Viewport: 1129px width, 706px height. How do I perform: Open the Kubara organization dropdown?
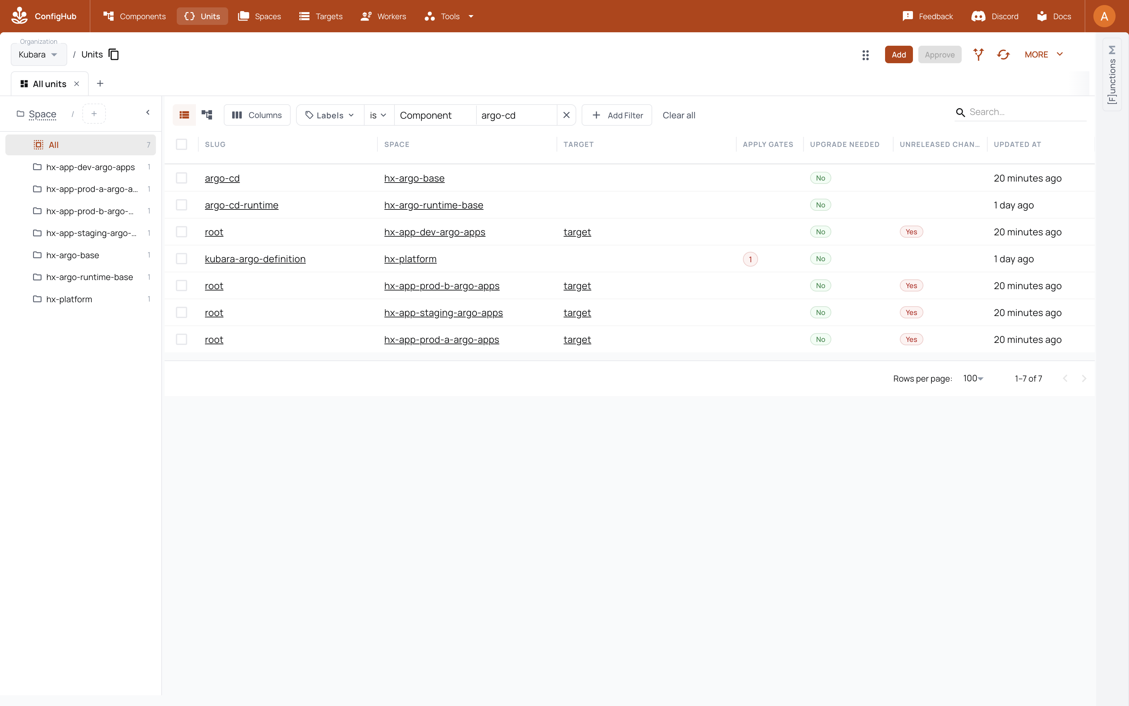[39, 54]
